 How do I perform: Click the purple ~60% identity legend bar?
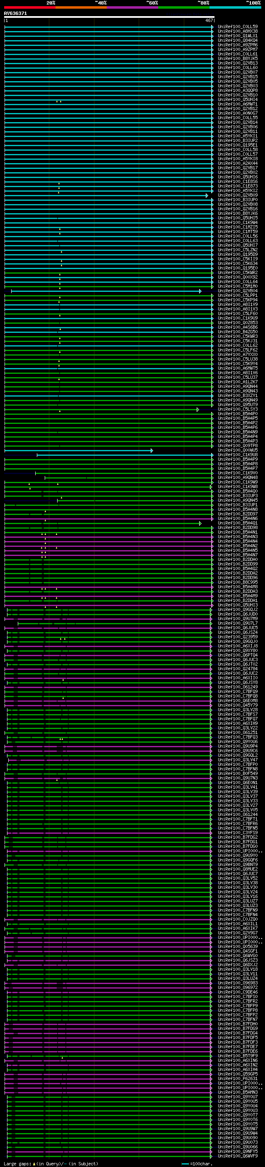coord(133,7)
